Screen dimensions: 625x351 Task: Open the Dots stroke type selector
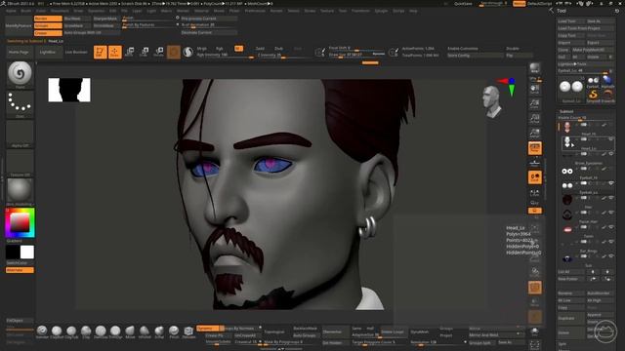(x=20, y=104)
